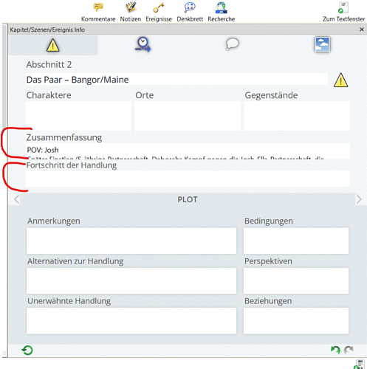Click the warning icon beside the title
Image resolution: width=367 pixels, height=369 pixels.
click(340, 80)
